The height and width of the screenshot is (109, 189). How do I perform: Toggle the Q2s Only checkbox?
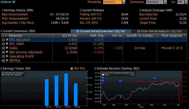pyautogui.click(x=72, y=68)
